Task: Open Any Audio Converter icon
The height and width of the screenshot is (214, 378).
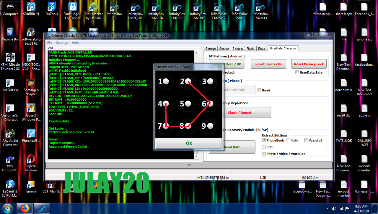Action: click(x=10, y=138)
